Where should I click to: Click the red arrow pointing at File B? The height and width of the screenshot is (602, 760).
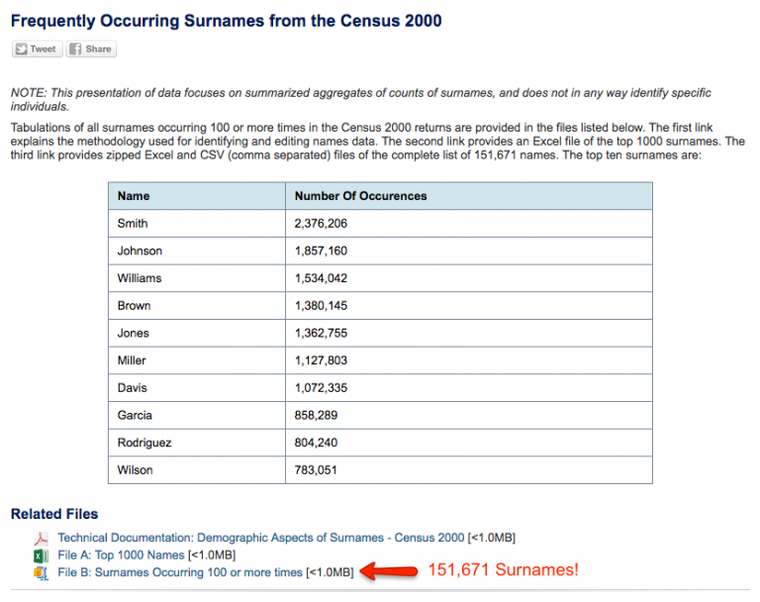389,571
